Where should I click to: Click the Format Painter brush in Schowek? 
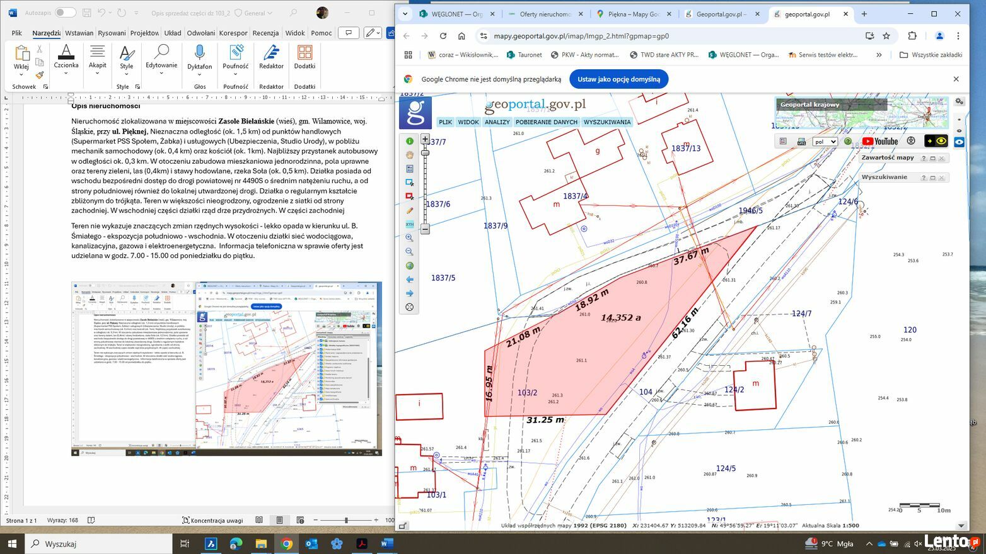[40, 75]
